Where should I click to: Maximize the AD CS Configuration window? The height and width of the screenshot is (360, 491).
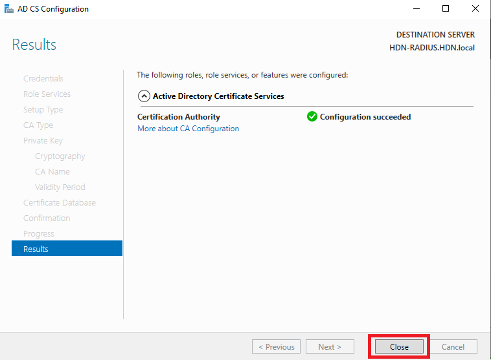445,9
